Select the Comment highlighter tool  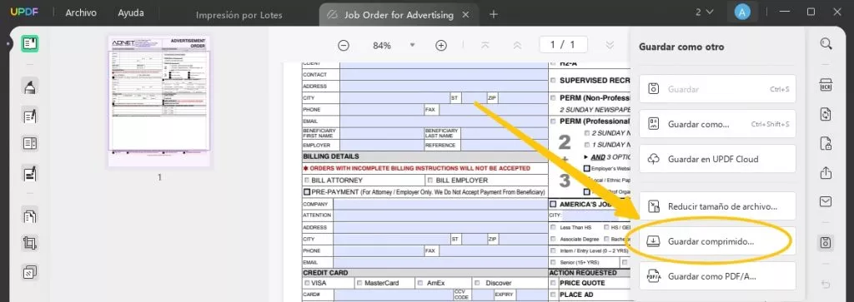click(30, 87)
